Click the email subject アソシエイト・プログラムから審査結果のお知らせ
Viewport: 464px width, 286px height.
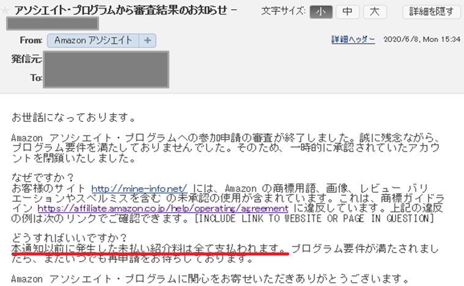120,10
